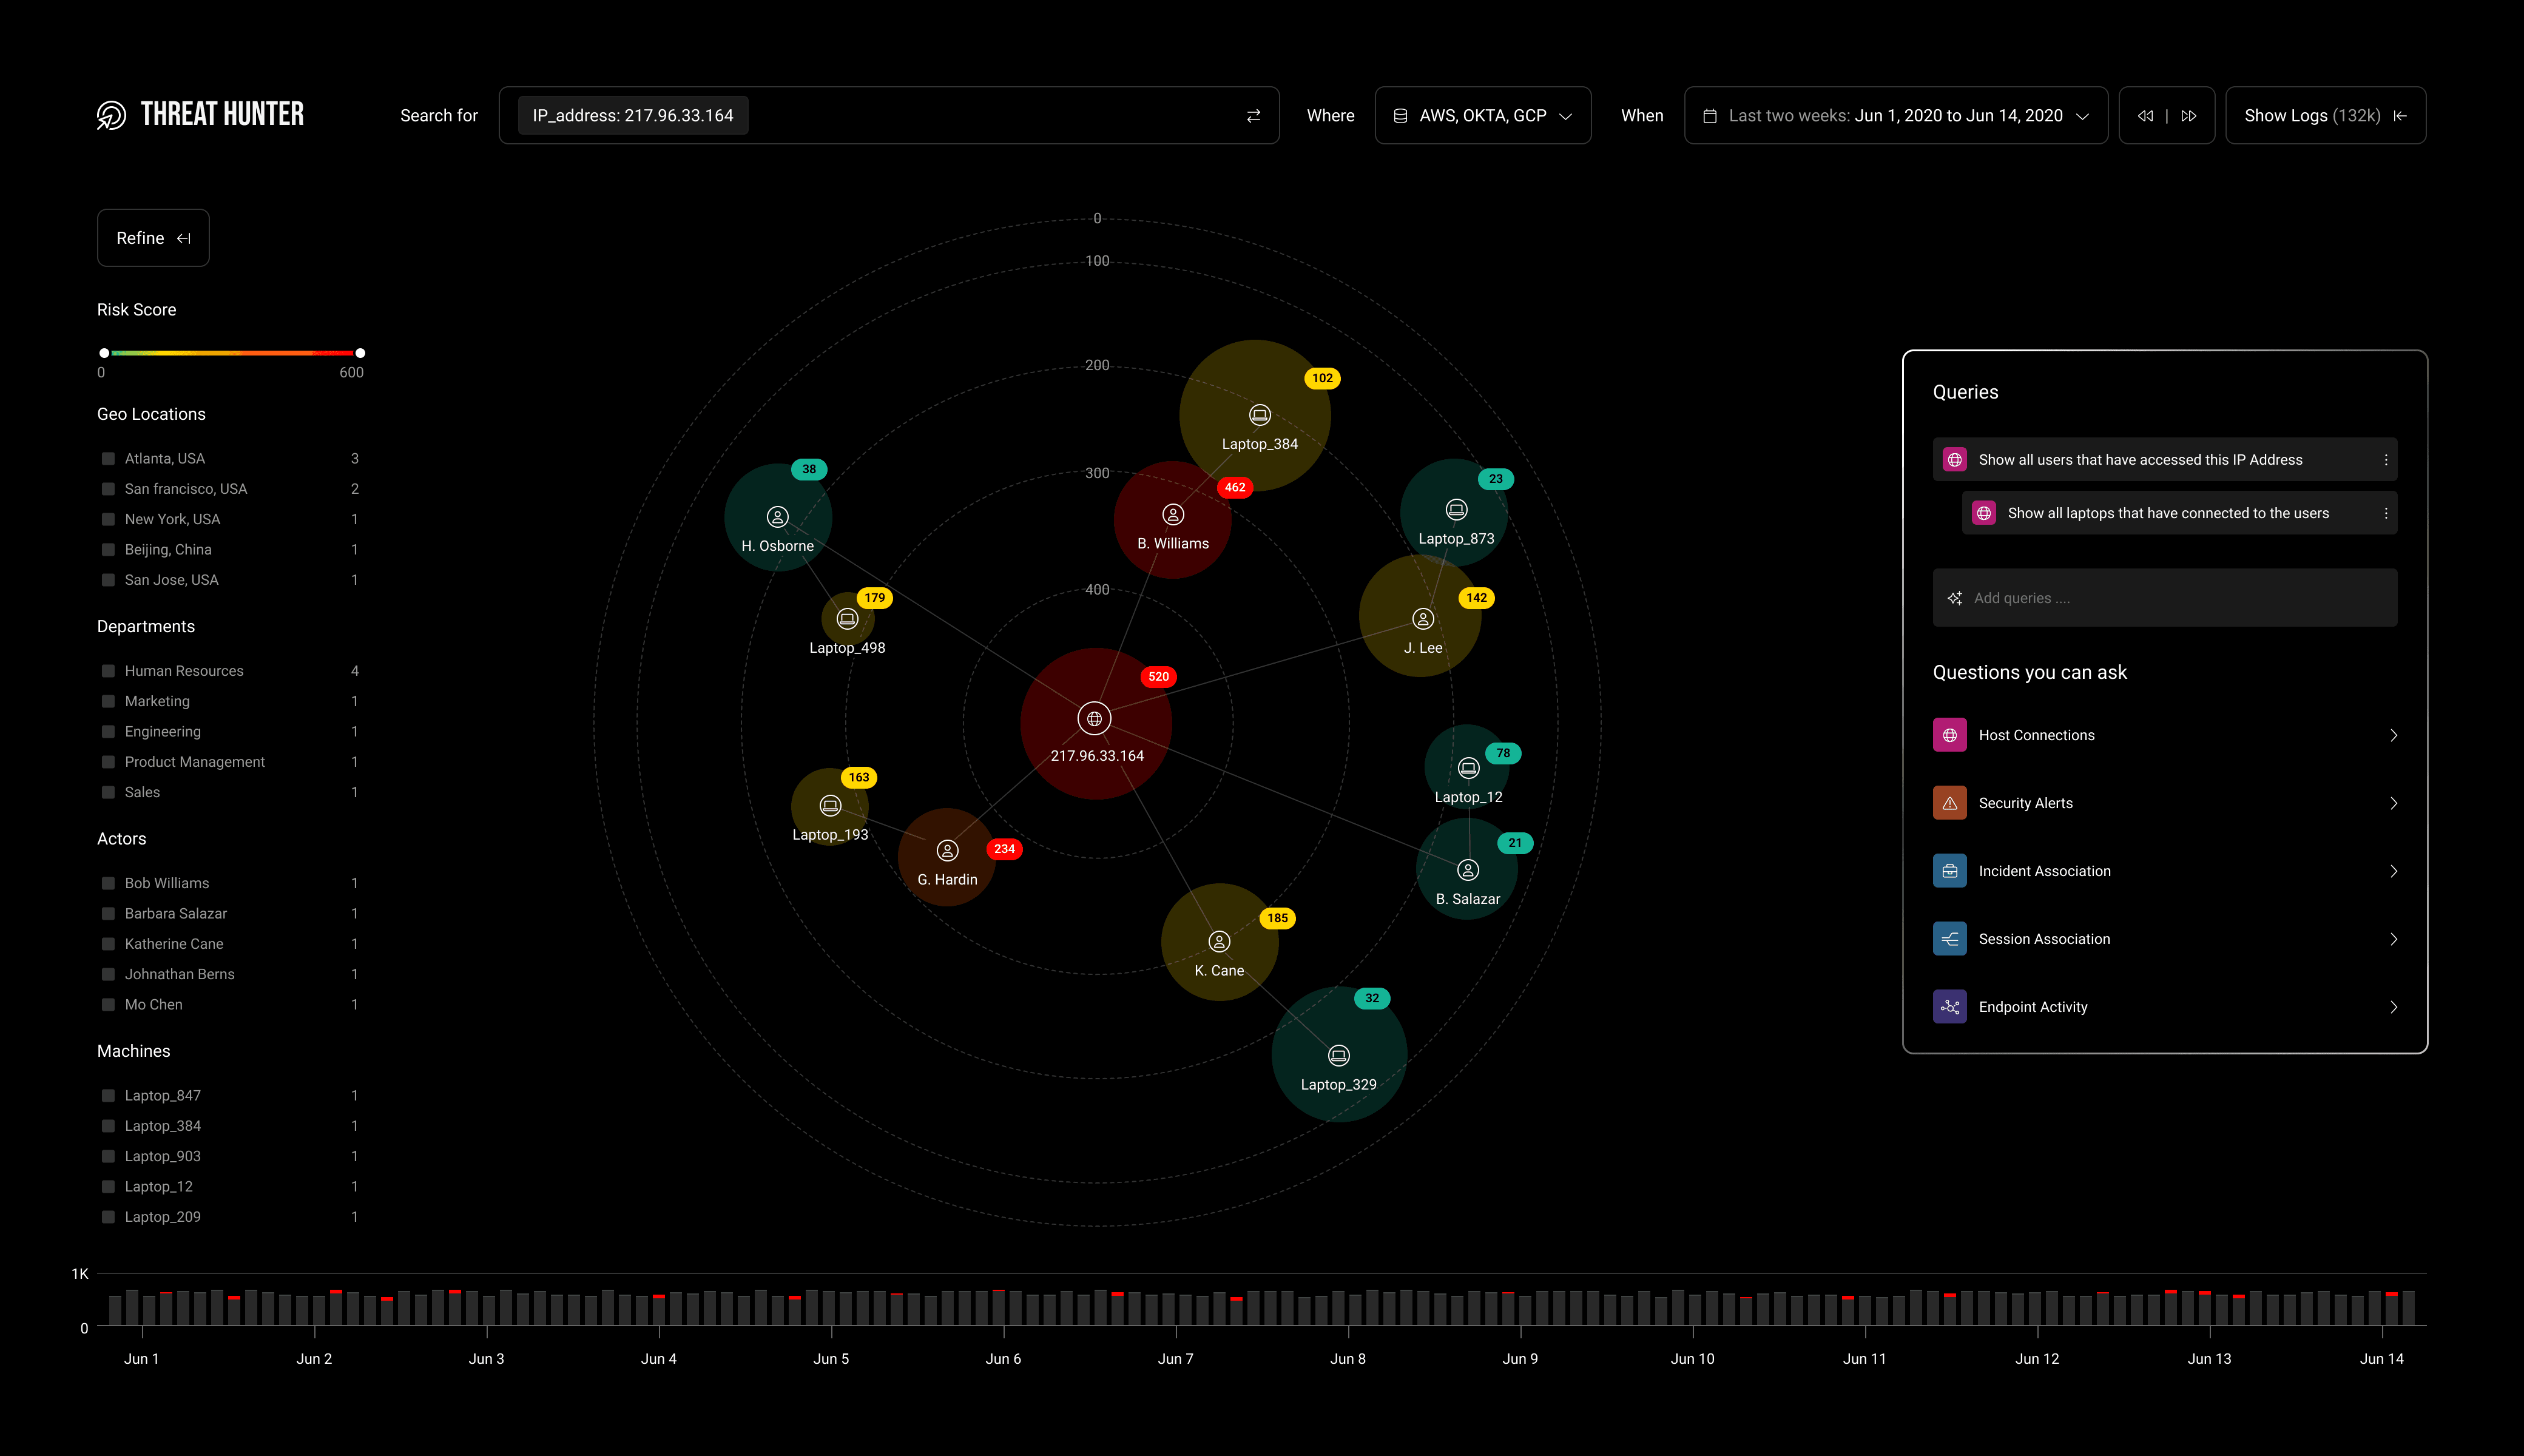Select the J. Lee user node

1423,619
